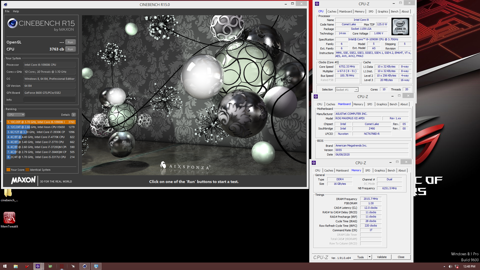Open Bench tab in bottom CPU-Z window
Viewport: 480px width, 270px height.
(x=391, y=170)
